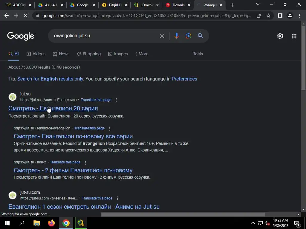
Task: Open the taskbar clock and date
Action: point(281,223)
